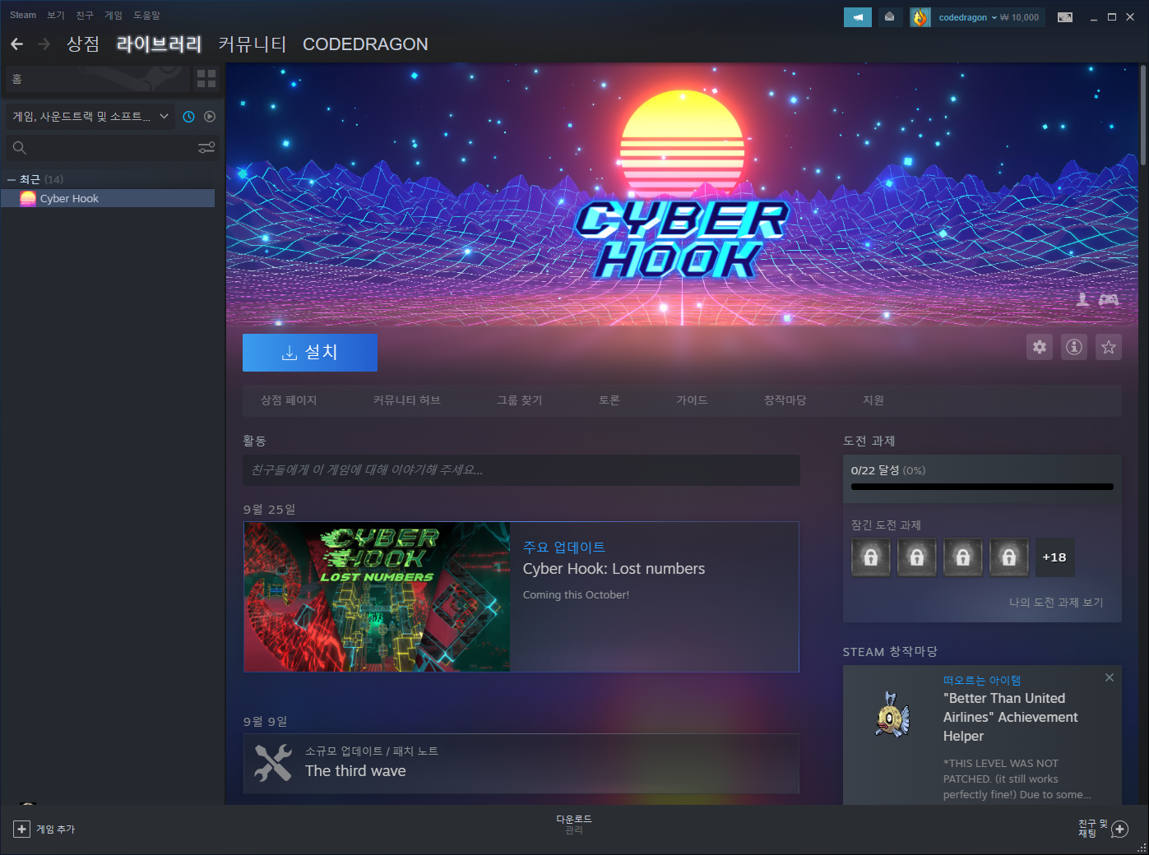Viewport: 1149px width, 855px height.
Task: Click the add game plus icon
Action: [22, 830]
